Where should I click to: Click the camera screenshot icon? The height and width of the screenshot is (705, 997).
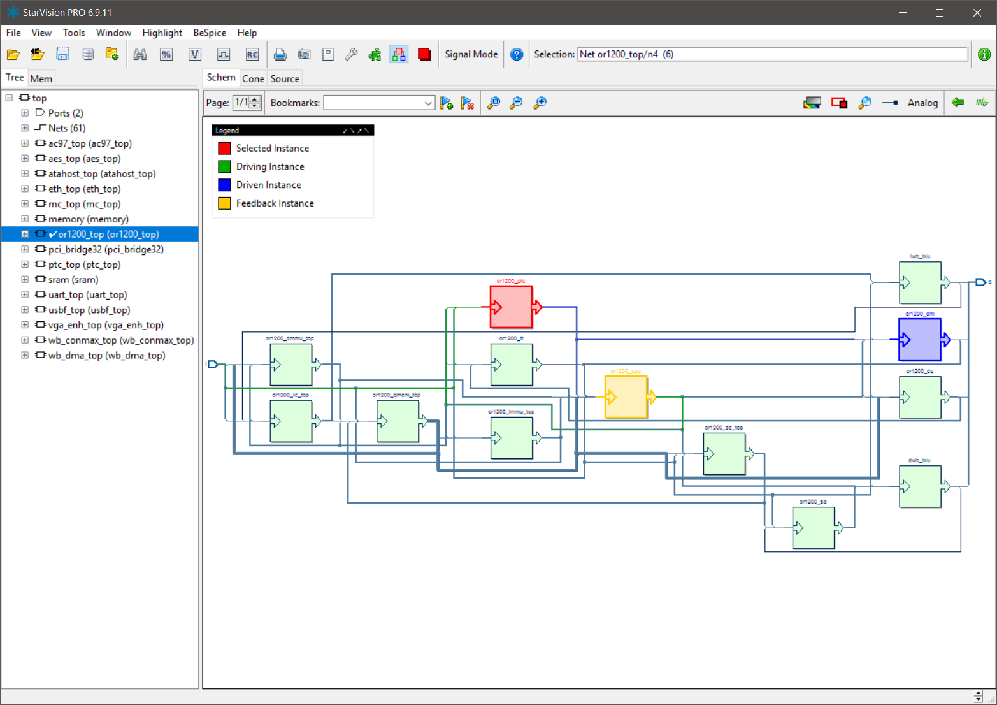pos(304,55)
